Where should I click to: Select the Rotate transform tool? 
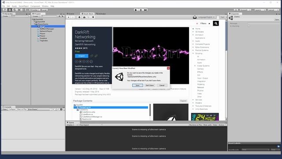point(15,10)
